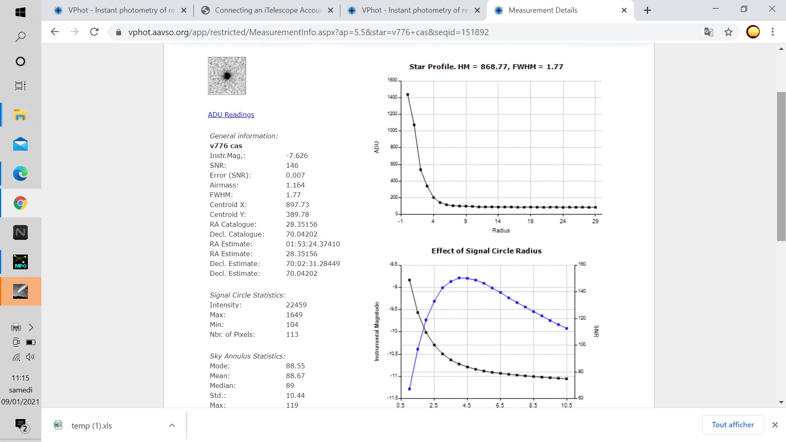786x442 pixels.
Task: Open the Google Translate page icon
Action: click(709, 32)
